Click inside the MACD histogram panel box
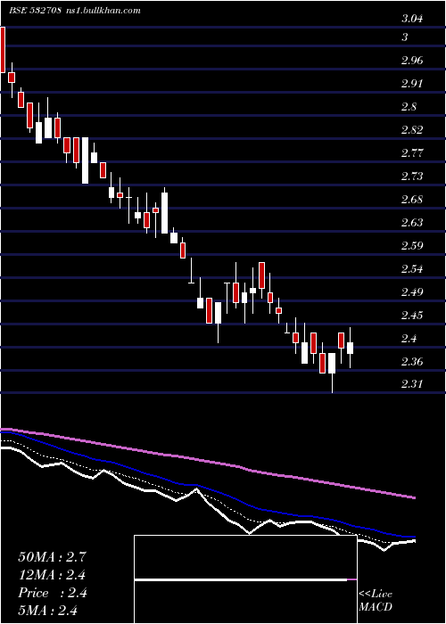The width and height of the screenshot is (446, 624). [245, 579]
